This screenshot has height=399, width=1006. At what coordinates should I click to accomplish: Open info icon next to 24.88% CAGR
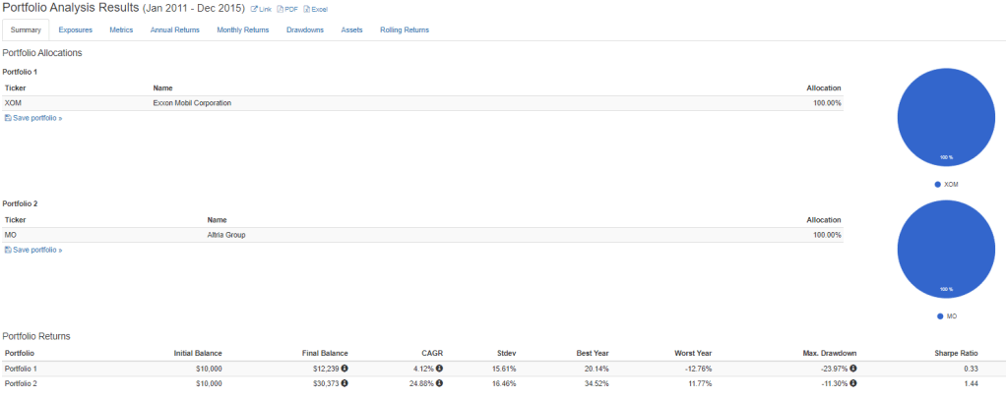[x=439, y=383]
